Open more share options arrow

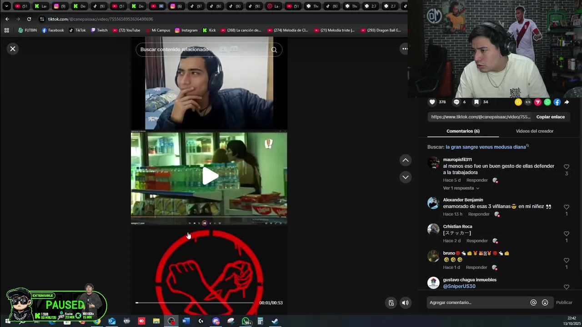pyautogui.click(x=567, y=102)
